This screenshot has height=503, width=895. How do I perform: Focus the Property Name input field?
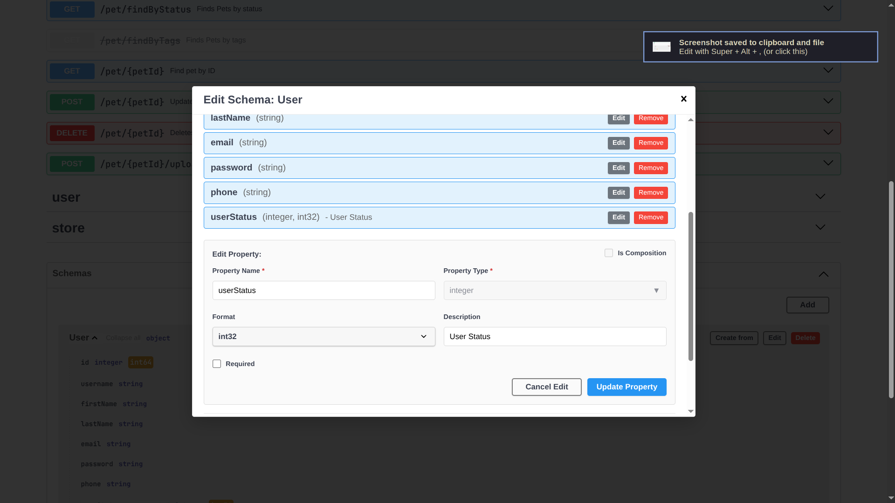tap(324, 290)
